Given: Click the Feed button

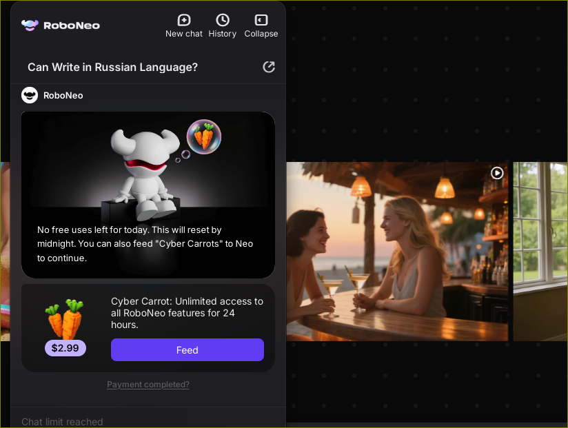Looking at the screenshot, I should 187,350.
